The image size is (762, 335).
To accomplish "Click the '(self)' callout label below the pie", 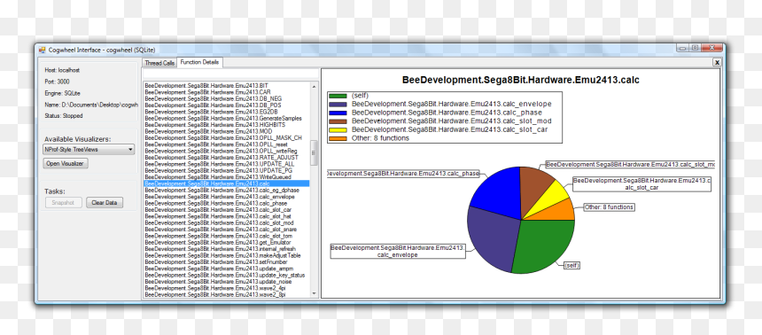I will click(x=572, y=266).
